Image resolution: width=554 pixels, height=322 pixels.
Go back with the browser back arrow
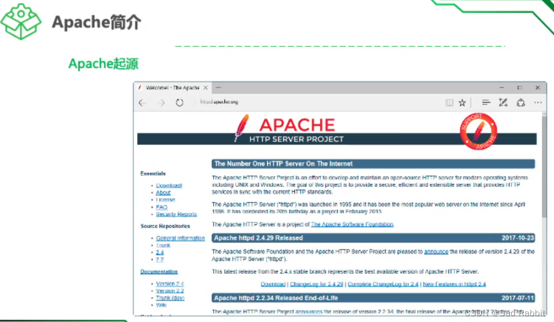tap(142, 103)
